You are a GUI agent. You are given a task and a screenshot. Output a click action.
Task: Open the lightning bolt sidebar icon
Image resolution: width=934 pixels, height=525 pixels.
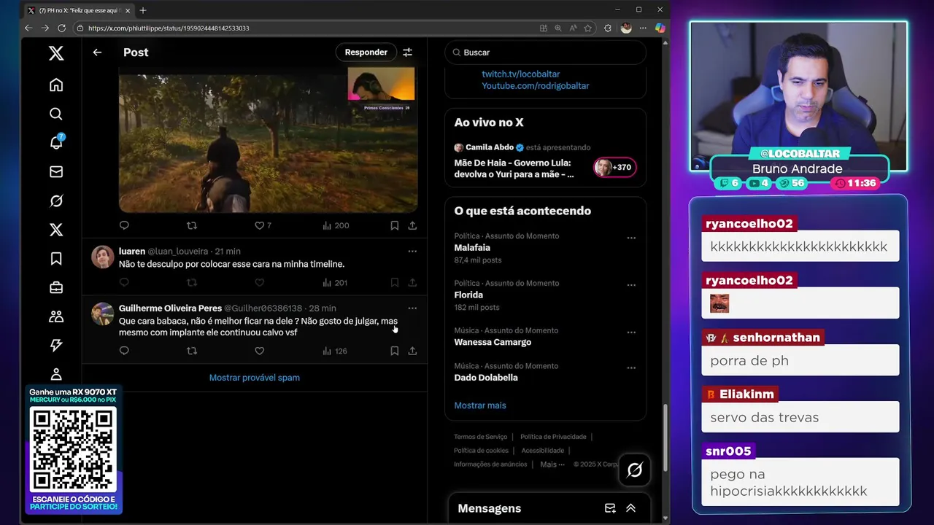(x=56, y=345)
